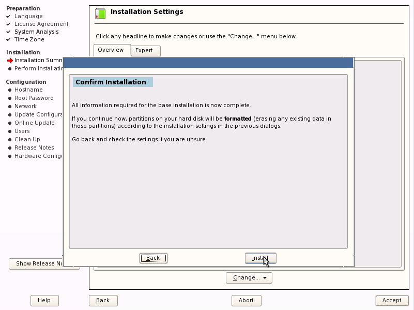Image resolution: width=414 pixels, height=310 pixels.
Task: Click the Time Zone checkmark icon
Action: 9,39
